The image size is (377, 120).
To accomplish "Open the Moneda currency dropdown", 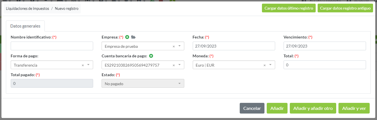I will pyautogui.click(x=270, y=65).
